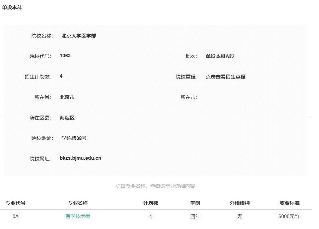Click the tuition cell 6000元/年
The image size is (319, 229).
pos(290,216)
